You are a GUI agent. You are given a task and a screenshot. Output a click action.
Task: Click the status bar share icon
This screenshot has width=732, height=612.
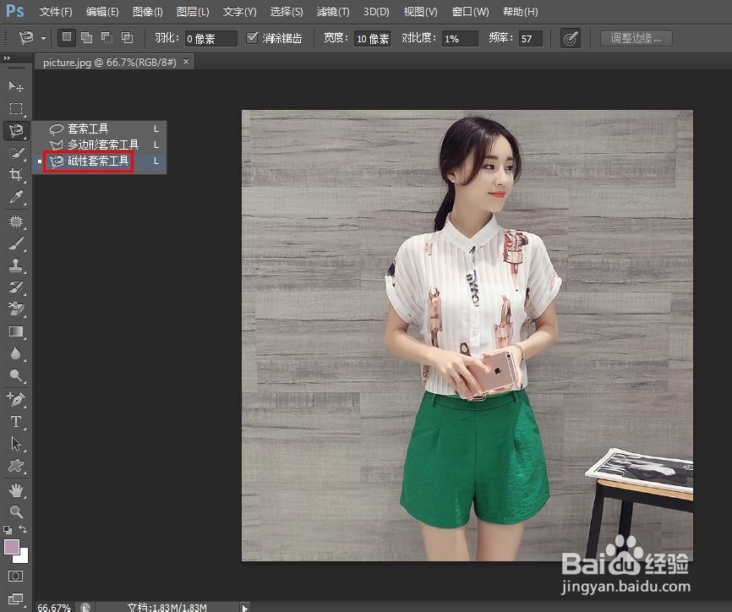click(85, 607)
